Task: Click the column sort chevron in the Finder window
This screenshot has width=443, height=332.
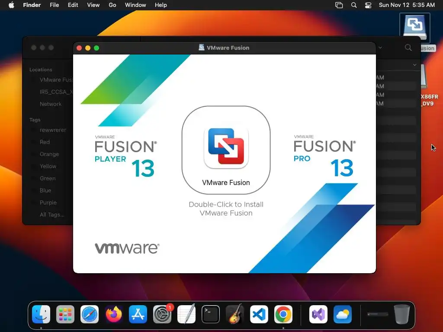Action: [414, 65]
